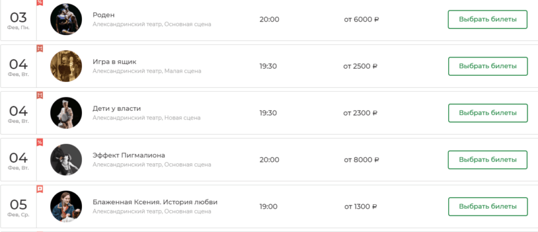This screenshot has height=232, width=538.
Task: Open the Игра в ящик round thumbnail
Action: (x=66, y=66)
